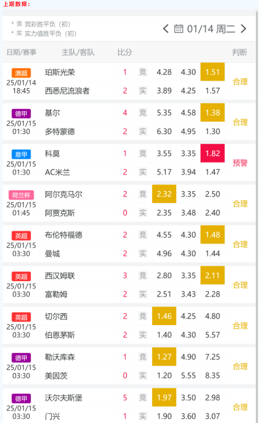Go to previous date with left arrow
Viewport: 259px width, 423px height.
tap(165, 29)
